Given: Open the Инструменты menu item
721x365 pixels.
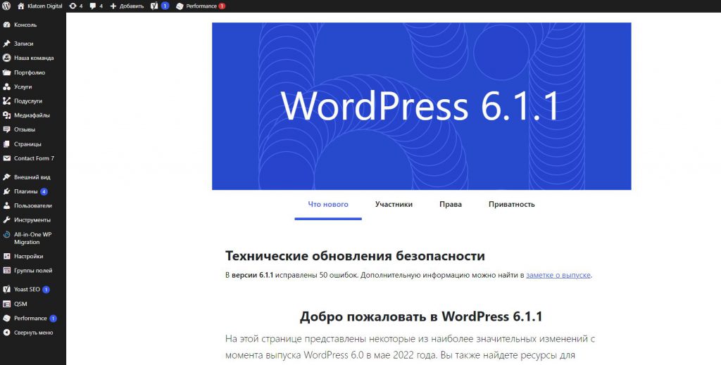Looking at the screenshot, I should 33,220.
